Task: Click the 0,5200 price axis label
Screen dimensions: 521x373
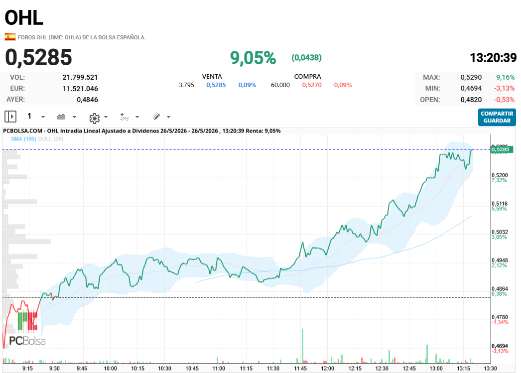Action: [x=500, y=175]
